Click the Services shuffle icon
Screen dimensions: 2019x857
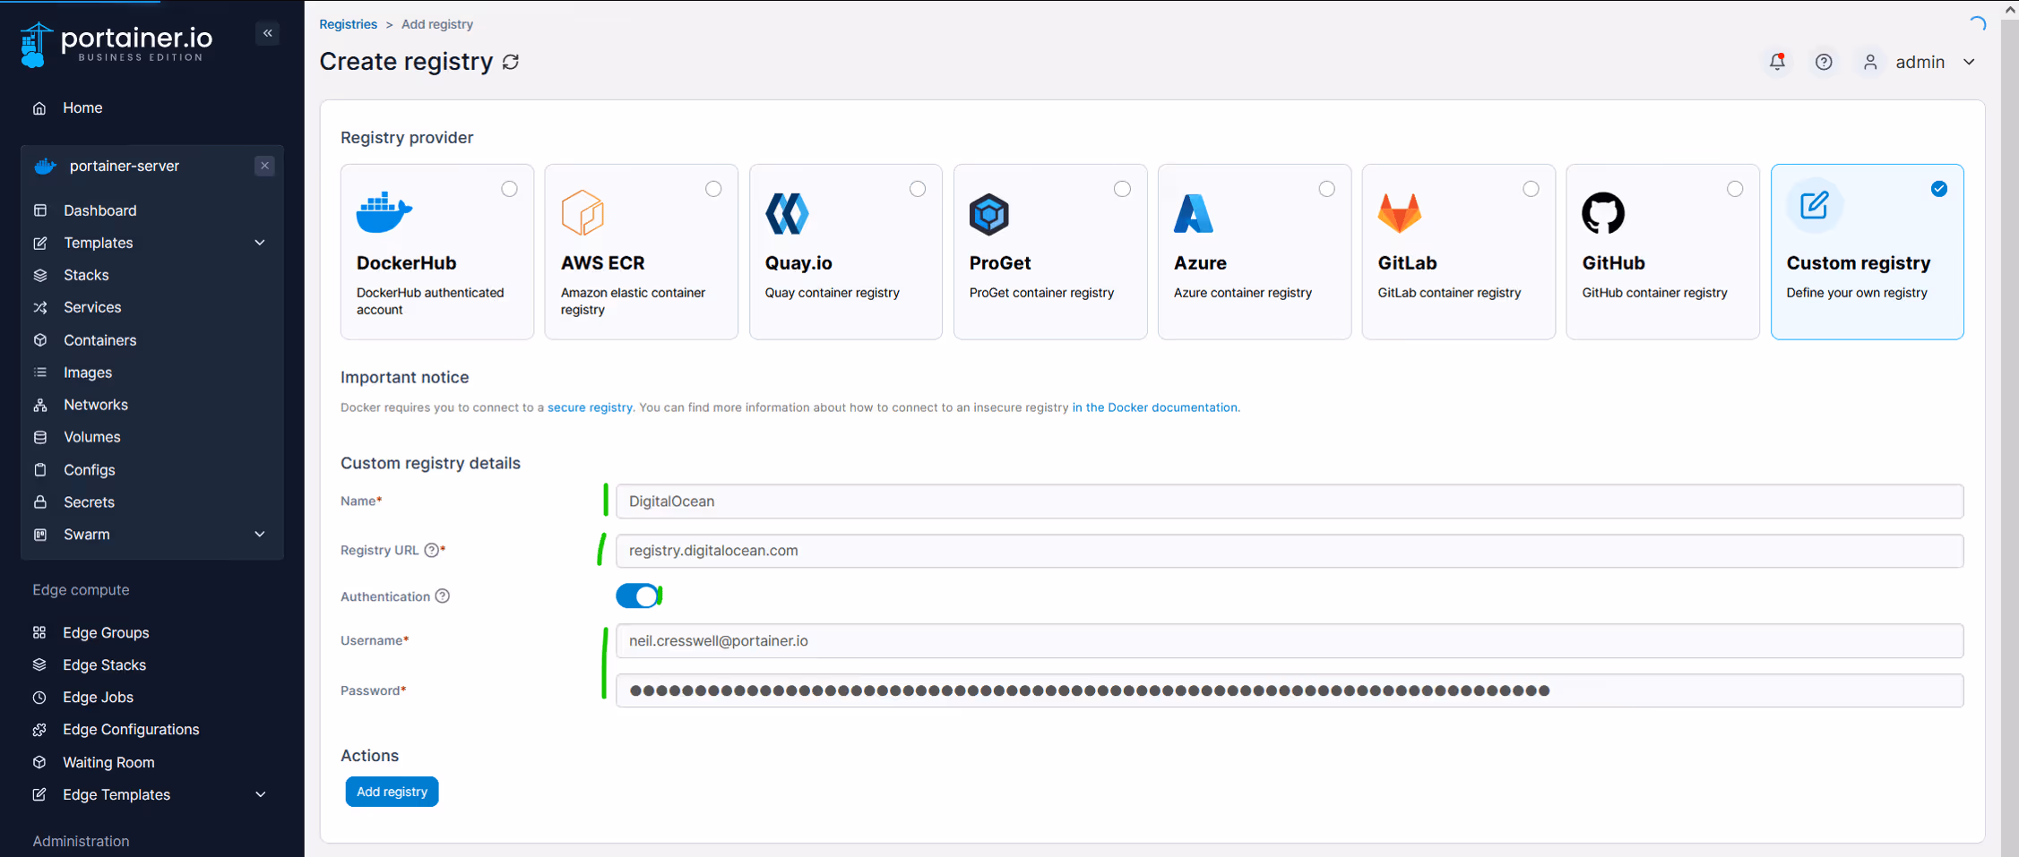[x=40, y=307]
